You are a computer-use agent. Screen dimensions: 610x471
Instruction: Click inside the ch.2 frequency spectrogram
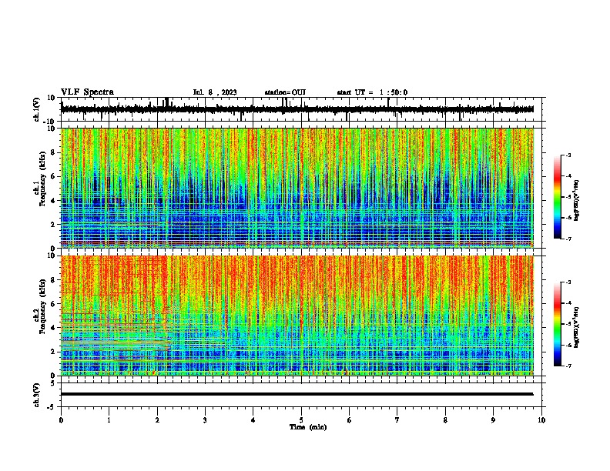tap(297, 316)
